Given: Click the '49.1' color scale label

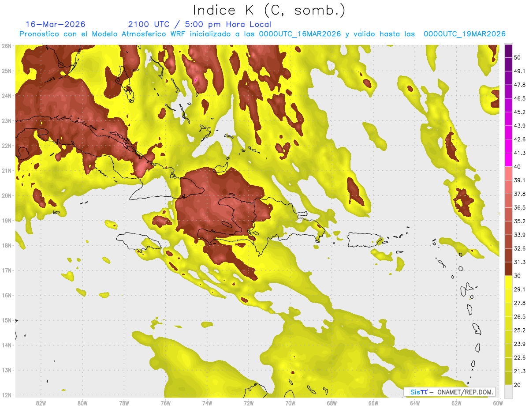Looking at the screenshot, I should 520,71.
